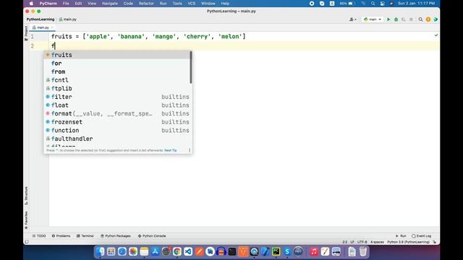The height and width of the screenshot is (260, 463).
Task: Select 'fruits' completion suggestion
Action: click(x=116, y=55)
